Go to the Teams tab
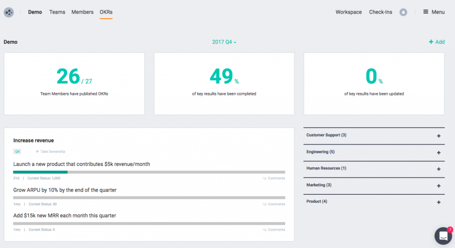Screen dimensions: 455x248 [57, 12]
